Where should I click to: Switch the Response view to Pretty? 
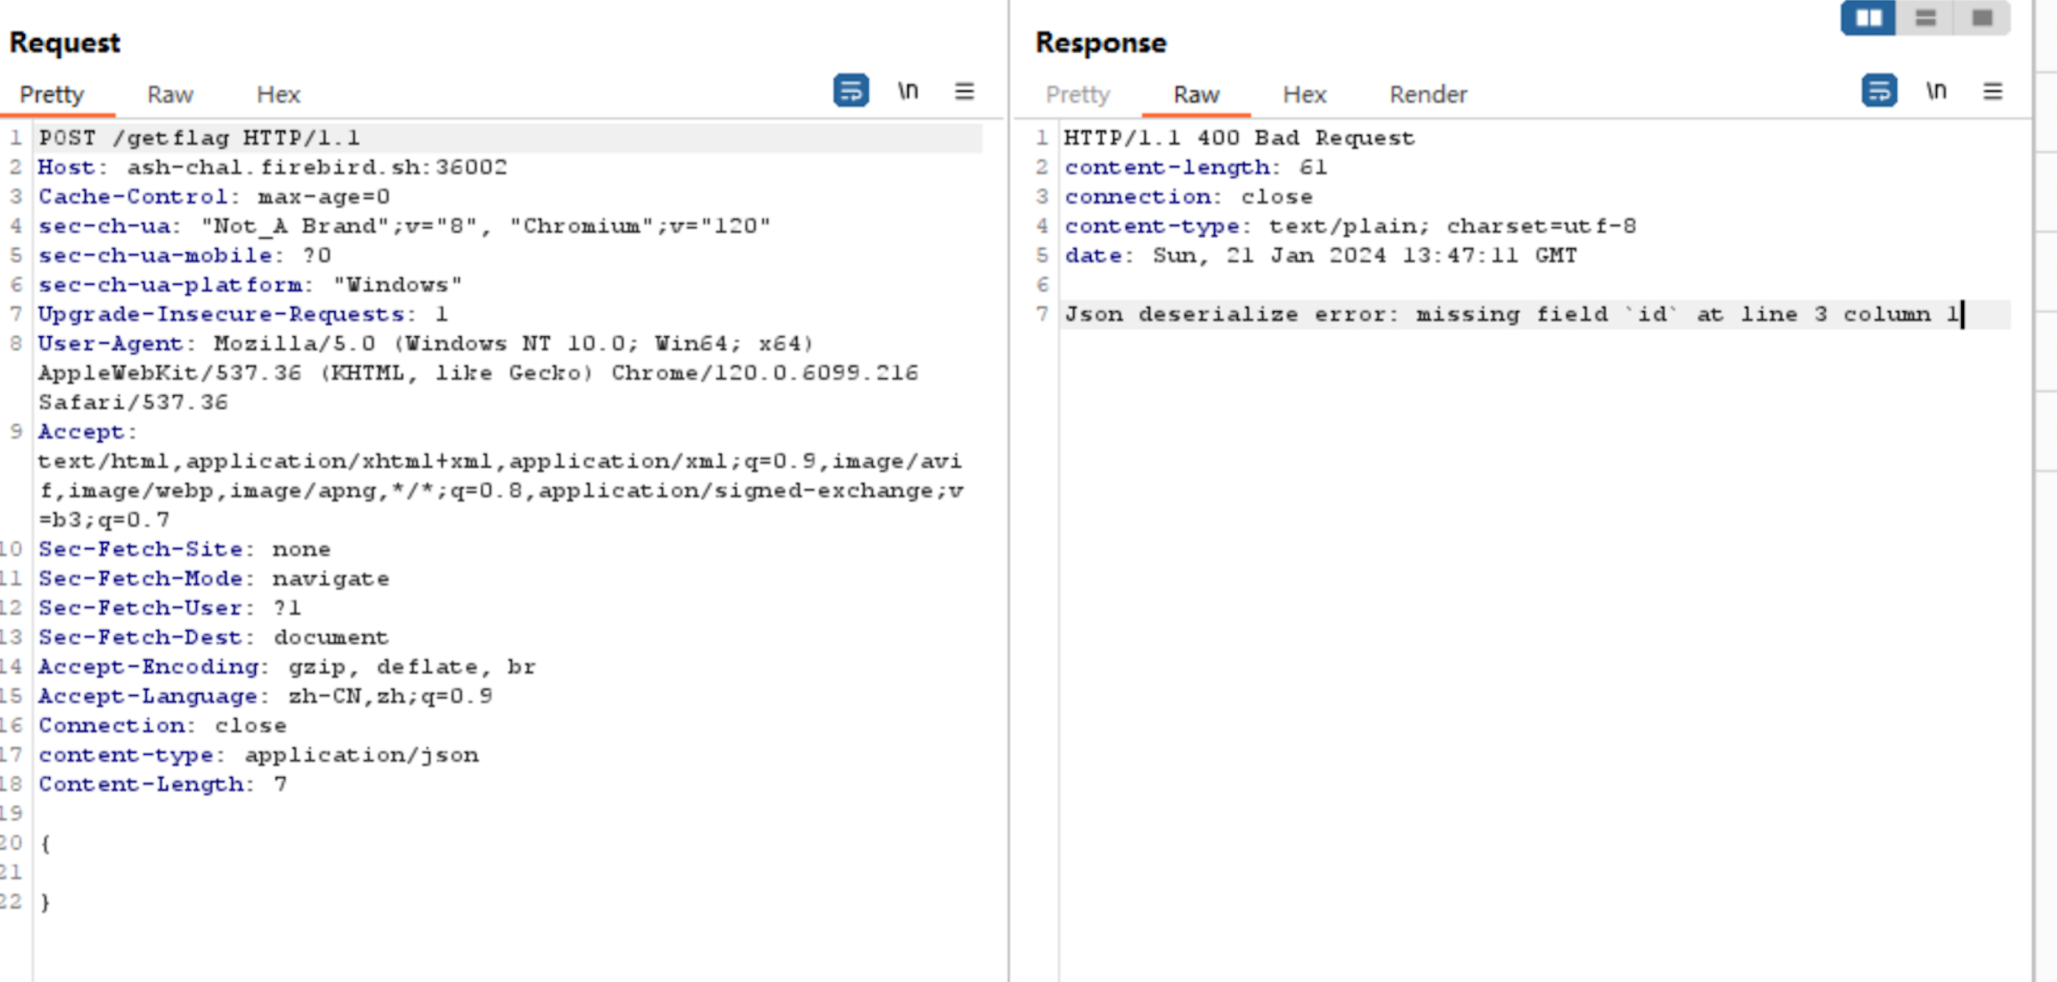pos(1078,94)
